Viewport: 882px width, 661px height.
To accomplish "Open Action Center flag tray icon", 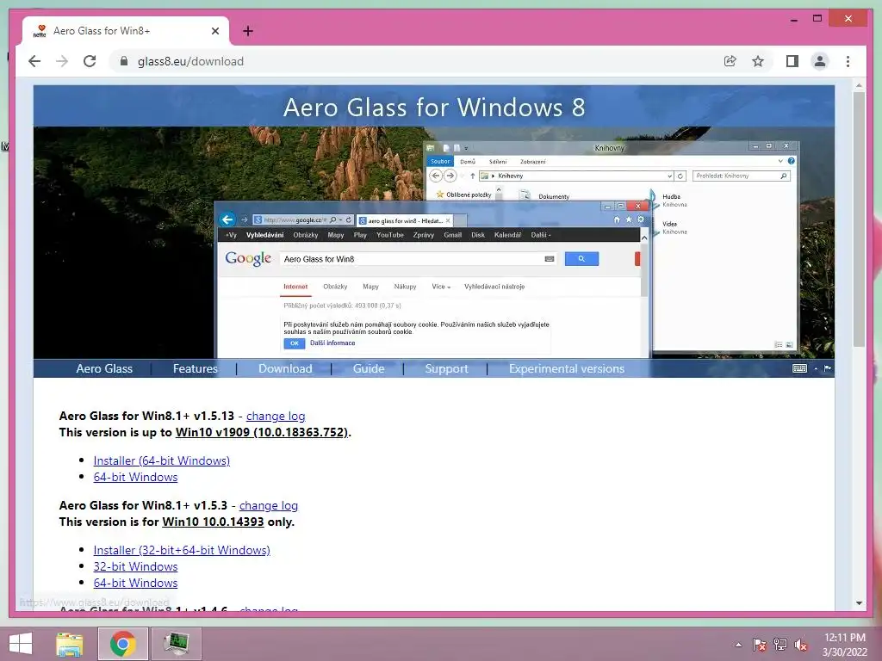I will coord(759,645).
